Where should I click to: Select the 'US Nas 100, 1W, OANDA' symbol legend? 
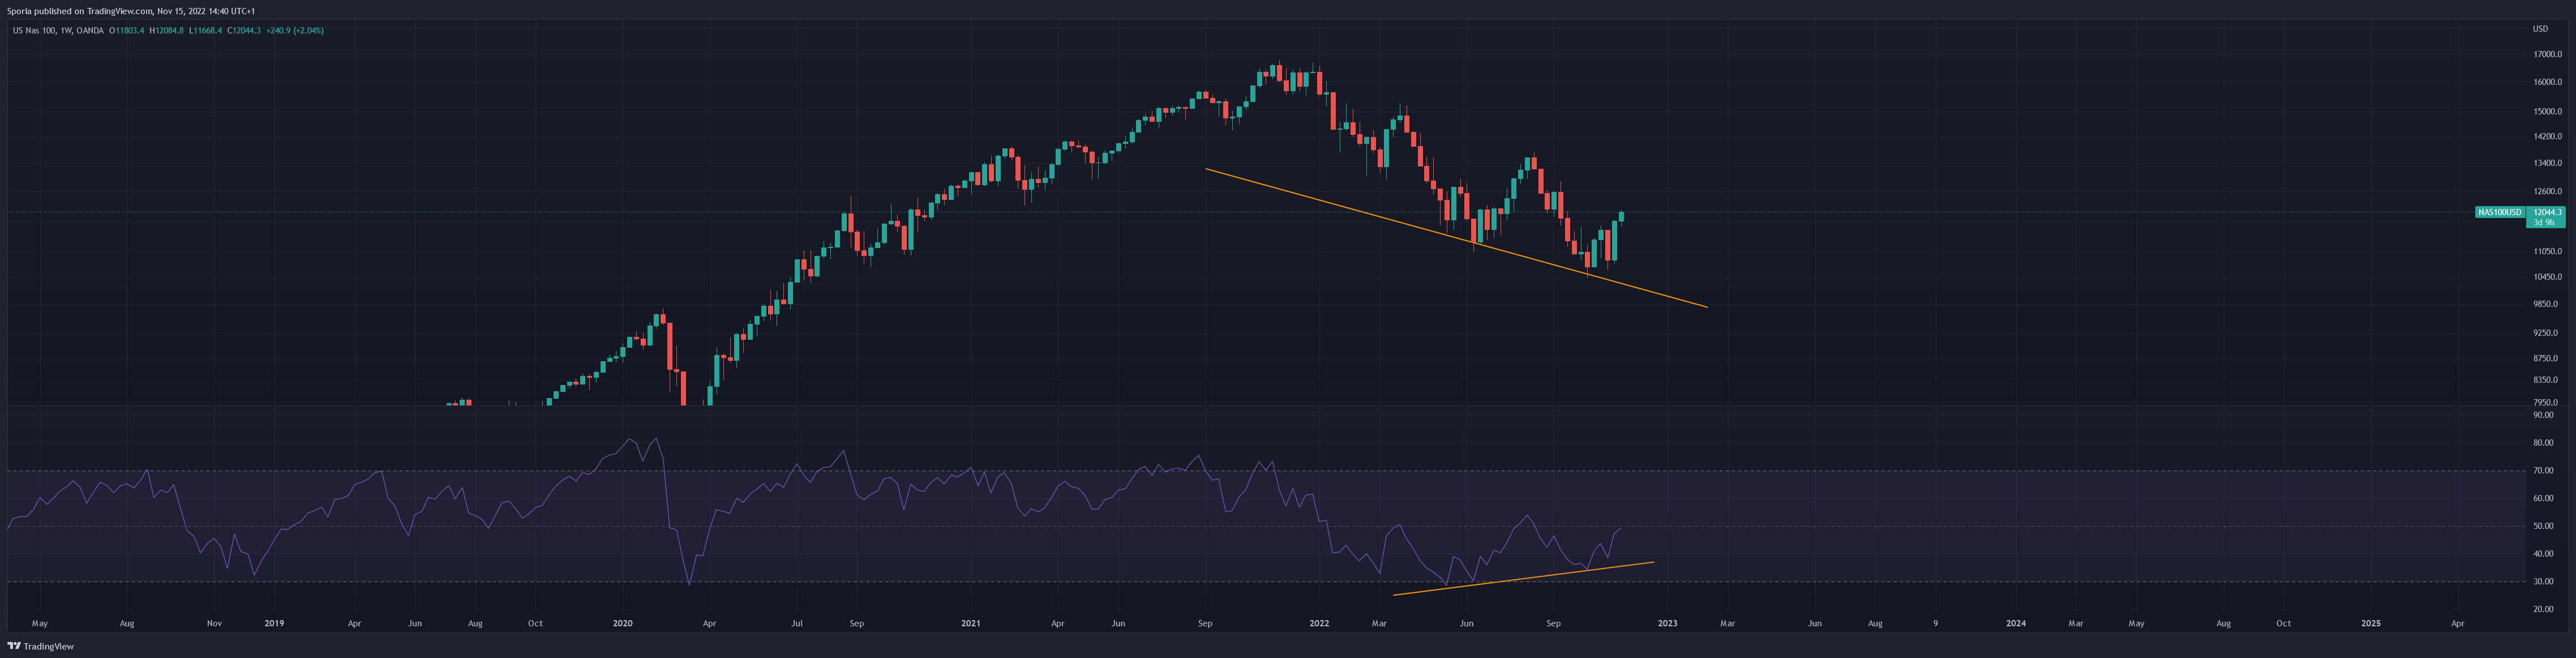58,31
